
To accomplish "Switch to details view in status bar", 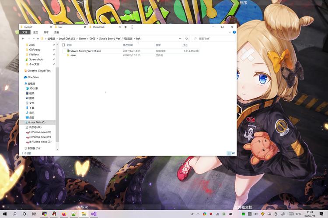I will pyautogui.click(x=229, y=153).
